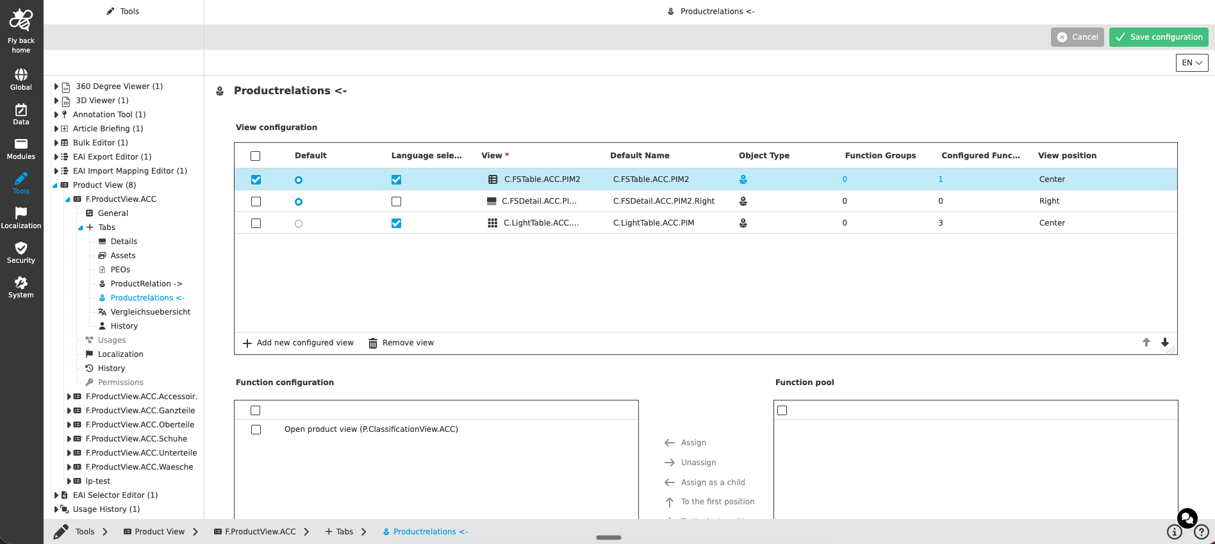Open the Global section in sidebar
1215x544 pixels.
pos(21,79)
